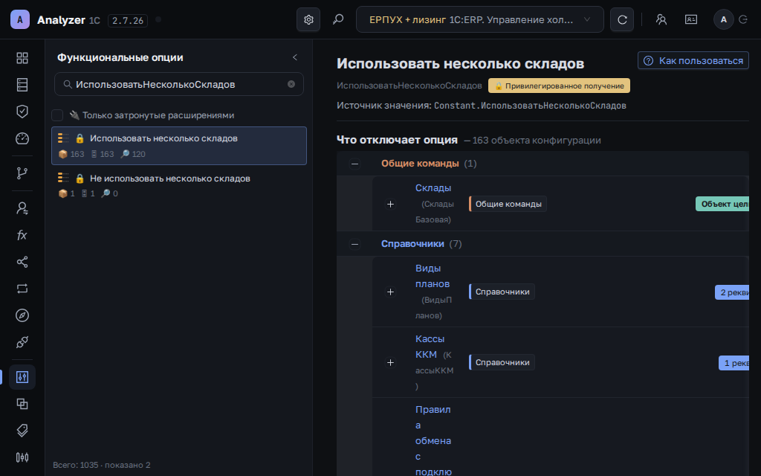
Task: Open the table list icon in sidebar
Action: coord(22,85)
